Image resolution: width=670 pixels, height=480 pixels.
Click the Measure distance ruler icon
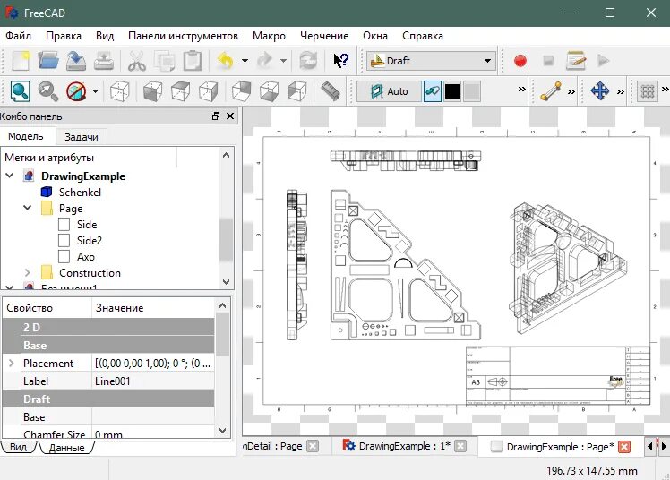pos(330,91)
